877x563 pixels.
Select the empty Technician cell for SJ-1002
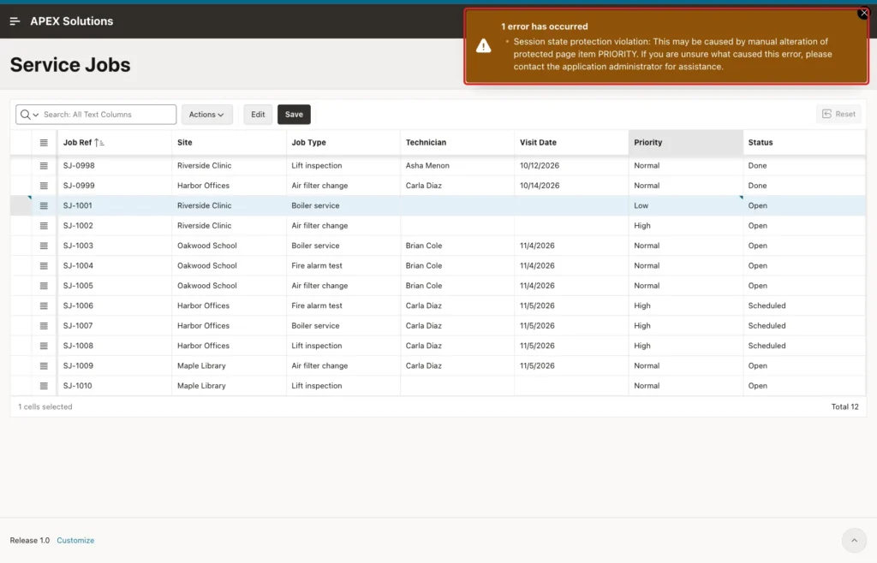pyautogui.click(x=457, y=226)
